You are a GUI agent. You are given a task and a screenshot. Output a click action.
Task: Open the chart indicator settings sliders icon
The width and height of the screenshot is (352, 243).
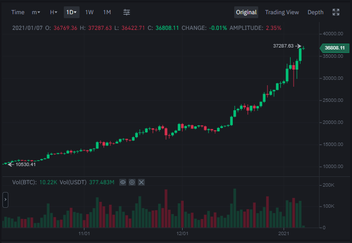point(127,12)
